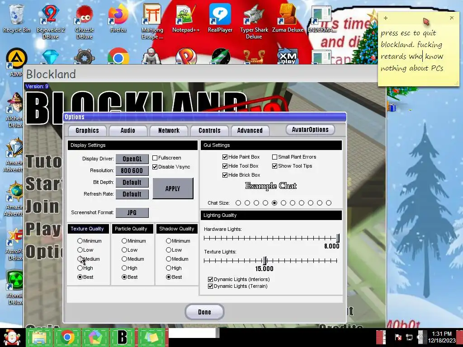Open the Action Center flag icon

click(398, 337)
